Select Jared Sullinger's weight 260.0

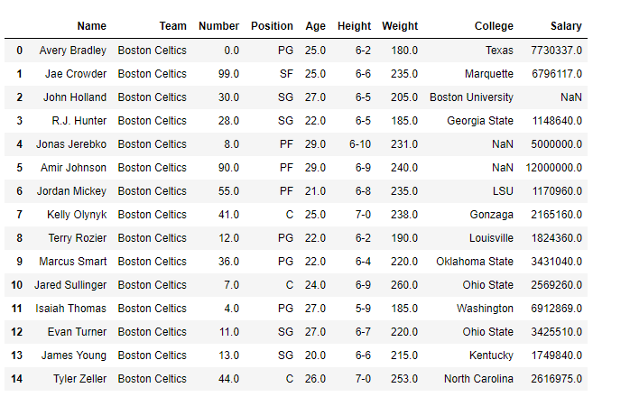pyautogui.click(x=403, y=284)
